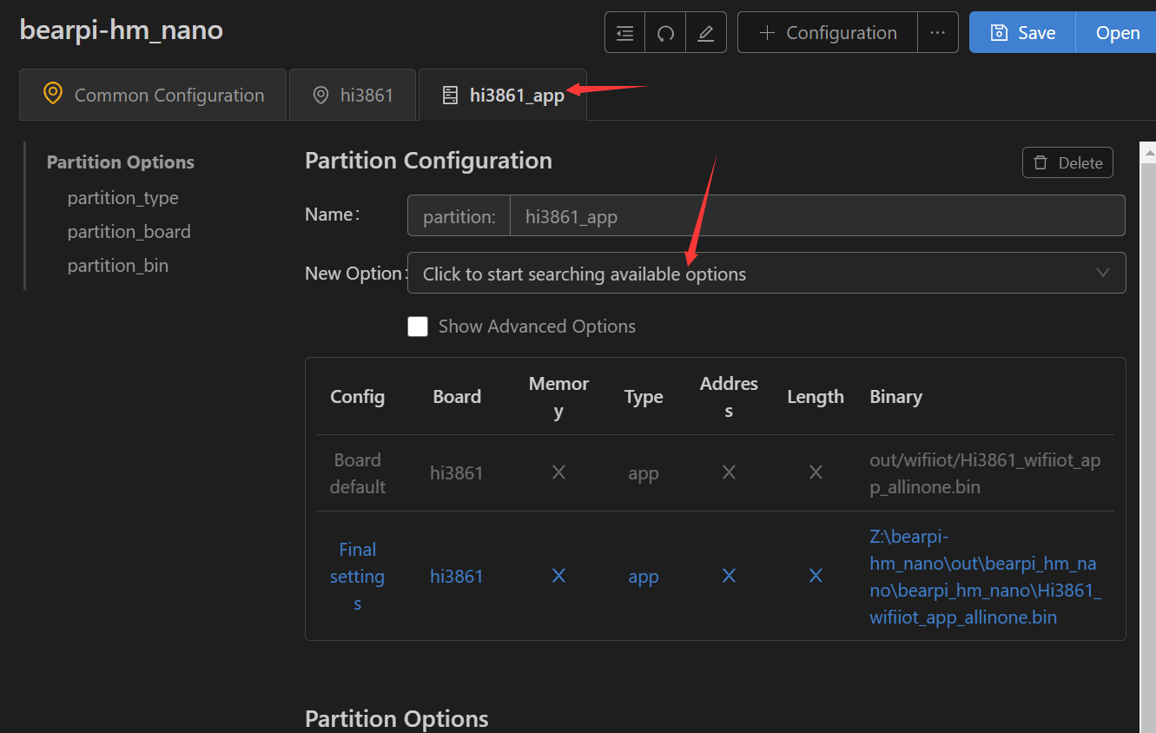This screenshot has width=1156, height=733.
Task: Open the ellipsis menu beside Configuration
Action: coord(936,31)
